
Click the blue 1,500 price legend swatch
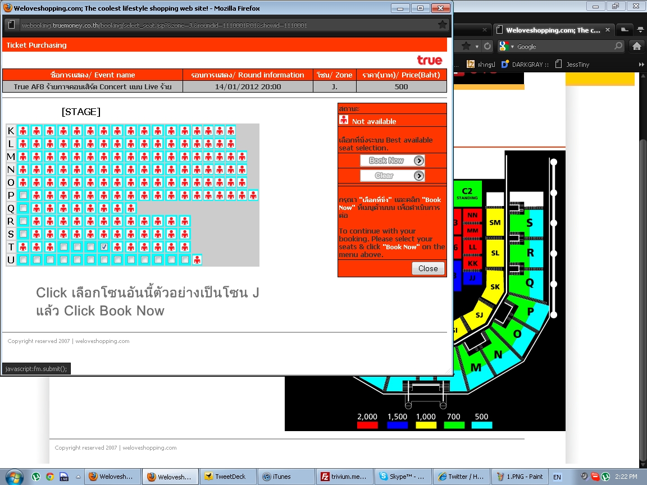pos(398,425)
